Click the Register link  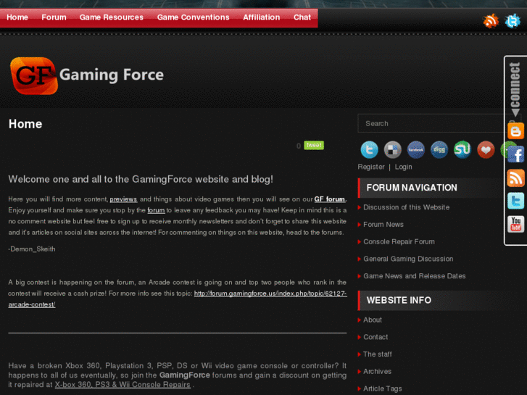point(371,167)
